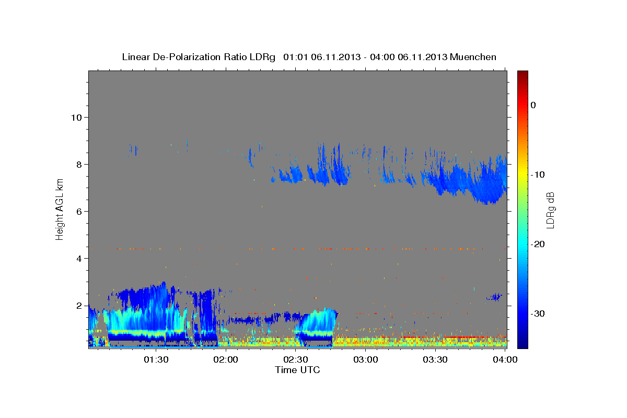Click the 'Time UTC' axis label
The width and height of the screenshot is (627, 418).
pos(297,370)
